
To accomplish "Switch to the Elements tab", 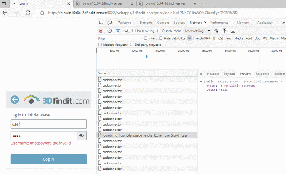I will click(146, 22).
